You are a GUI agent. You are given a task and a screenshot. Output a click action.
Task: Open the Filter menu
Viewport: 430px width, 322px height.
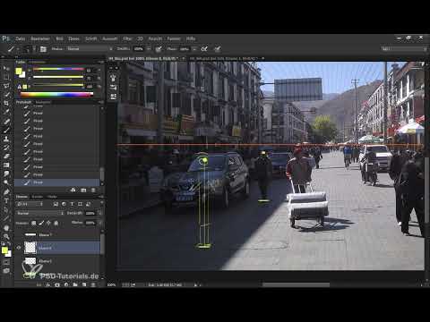click(x=127, y=38)
